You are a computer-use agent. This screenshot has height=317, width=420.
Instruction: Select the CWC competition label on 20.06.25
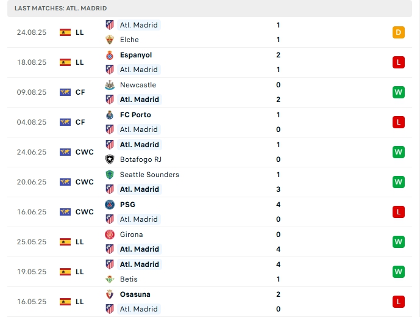pyautogui.click(x=85, y=182)
